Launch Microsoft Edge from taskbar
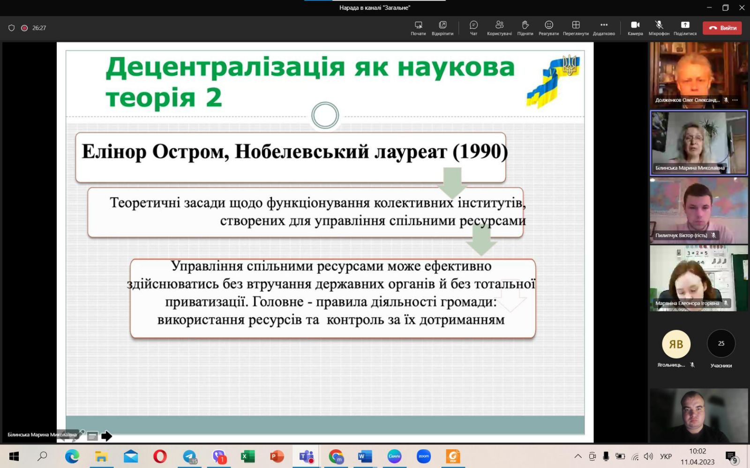The image size is (750, 468). (x=72, y=456)
